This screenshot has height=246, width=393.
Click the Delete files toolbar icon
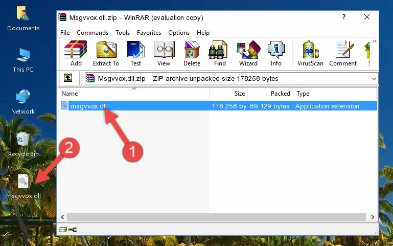(x=192, y=50)
